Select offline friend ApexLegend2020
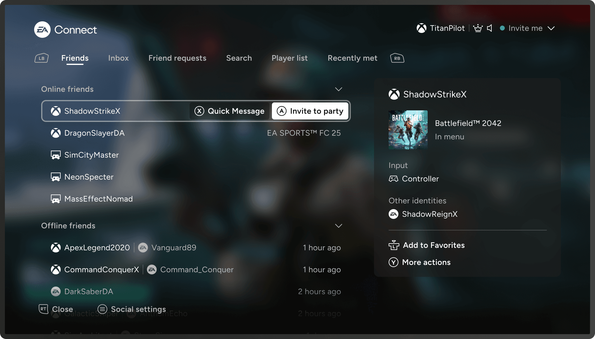The height and width of the screenshot is (339, 595). coord(196,248)
